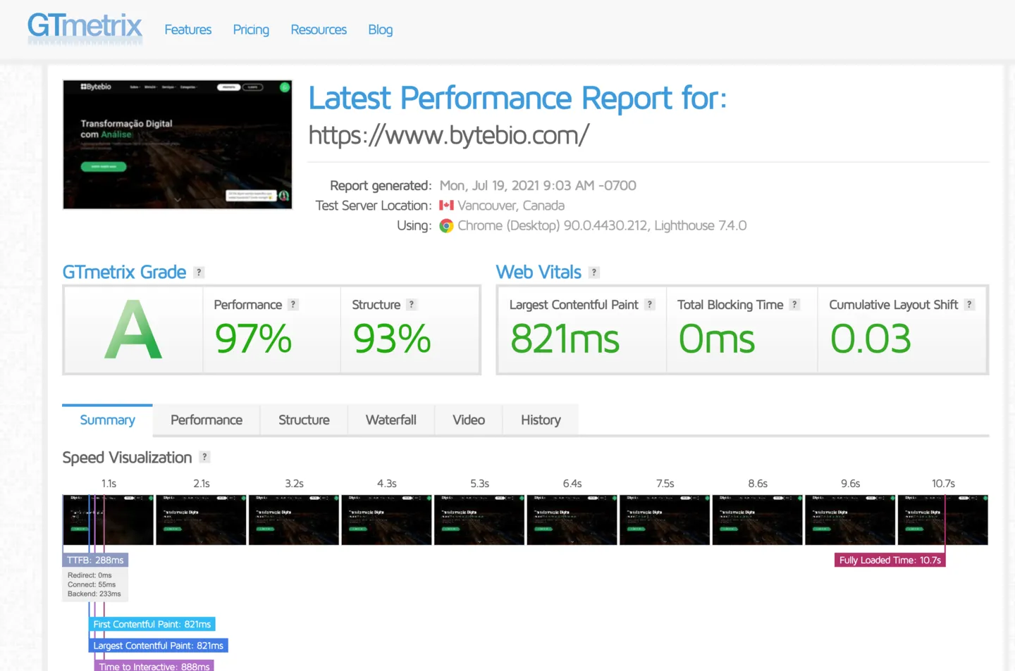Click First Contentful Paint: 821ms marker
This screenshot has height=671, width=1015.
152,625
